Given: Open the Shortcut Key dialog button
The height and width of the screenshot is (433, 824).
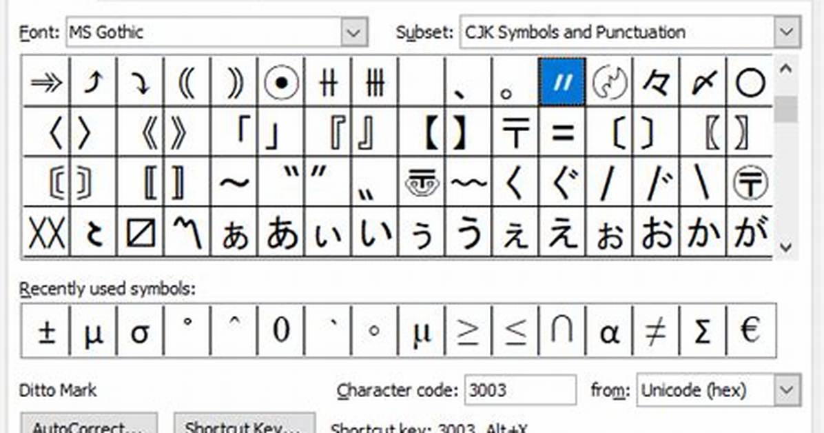Looking at the screenshot, I should click(x=245, y=424).
